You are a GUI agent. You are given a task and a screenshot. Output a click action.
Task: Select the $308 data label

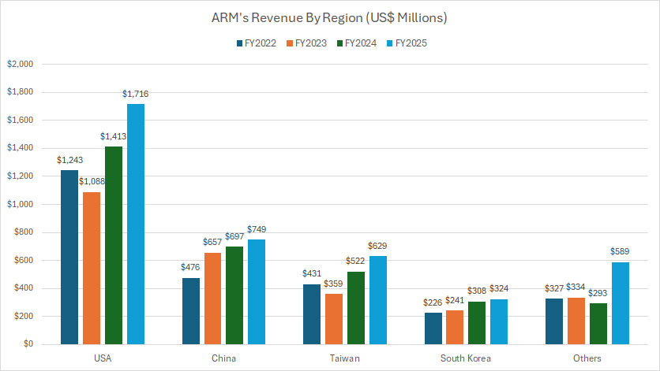[x=477, y=291]
